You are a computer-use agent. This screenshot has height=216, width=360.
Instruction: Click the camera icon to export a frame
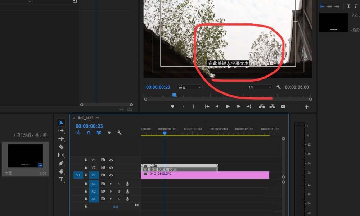coord(283,106)
